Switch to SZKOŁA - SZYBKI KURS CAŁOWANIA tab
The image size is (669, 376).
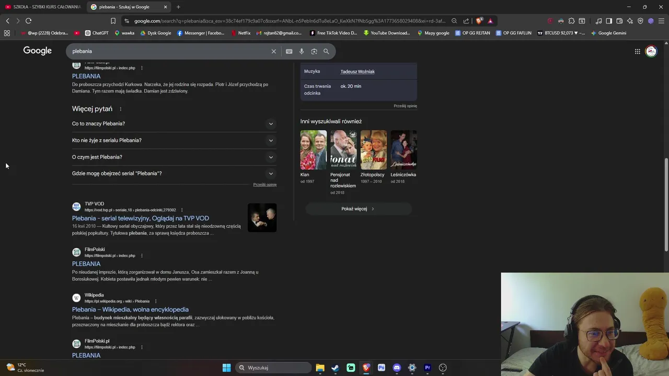[42, 7]
